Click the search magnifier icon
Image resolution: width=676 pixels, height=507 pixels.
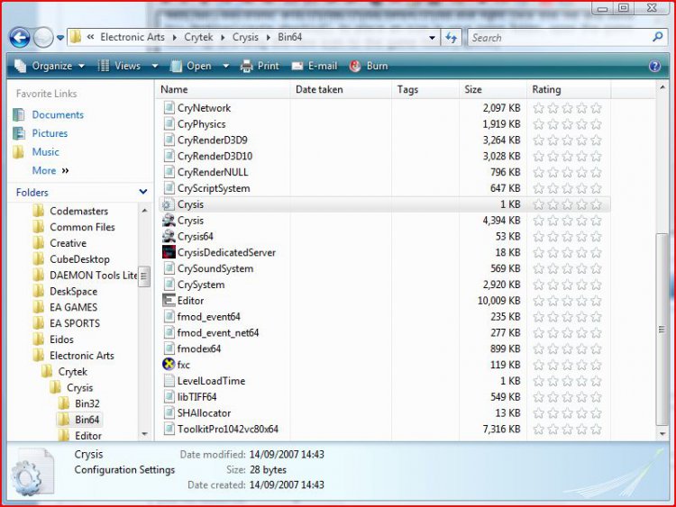click(x=658, y=37)
